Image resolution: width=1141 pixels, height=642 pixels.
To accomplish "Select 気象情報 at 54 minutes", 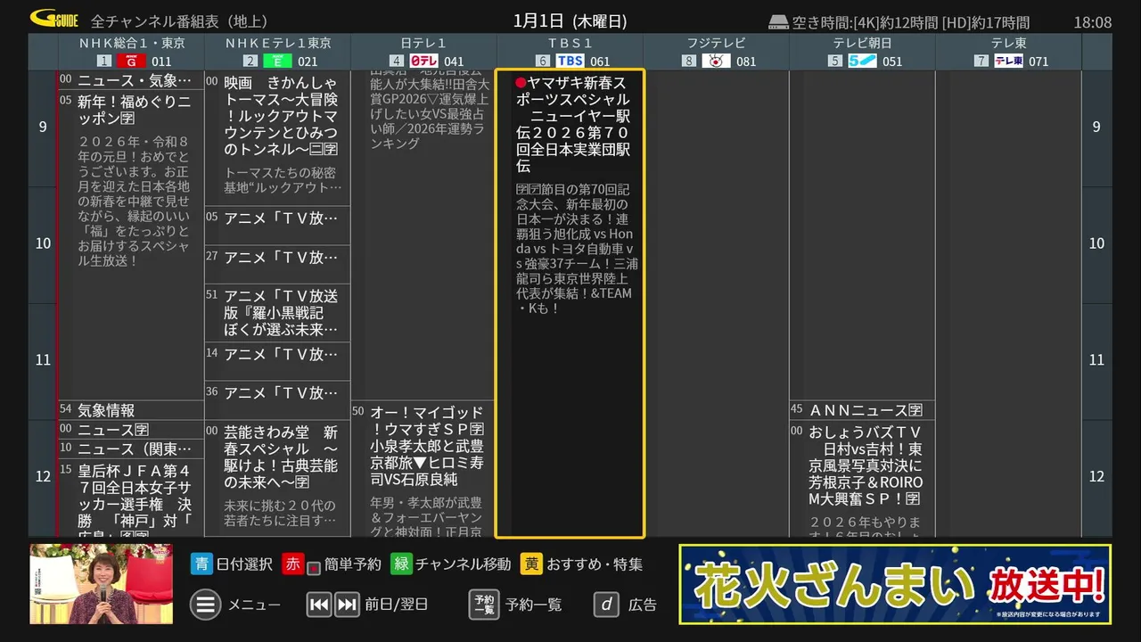I will pyautogui.click(x=132, y=410).
